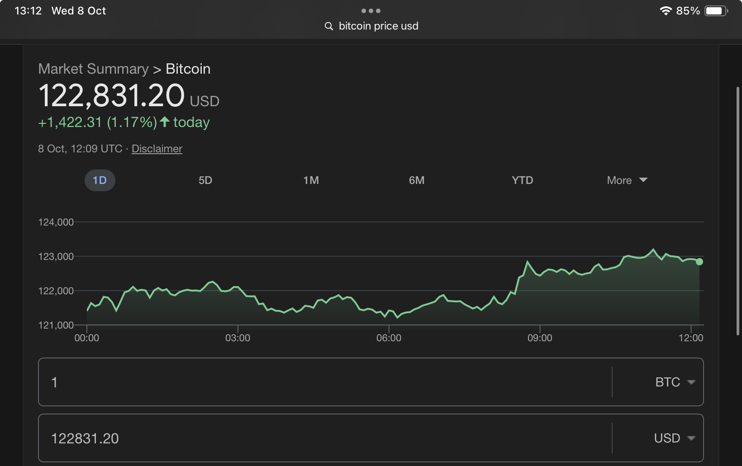Switch to the YTD range
This screenshot has height=466, width=742.
522,180
